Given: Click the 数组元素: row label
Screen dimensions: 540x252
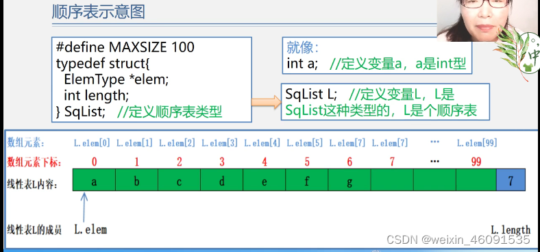Looking at the screenshot, I should coord(26,143).
